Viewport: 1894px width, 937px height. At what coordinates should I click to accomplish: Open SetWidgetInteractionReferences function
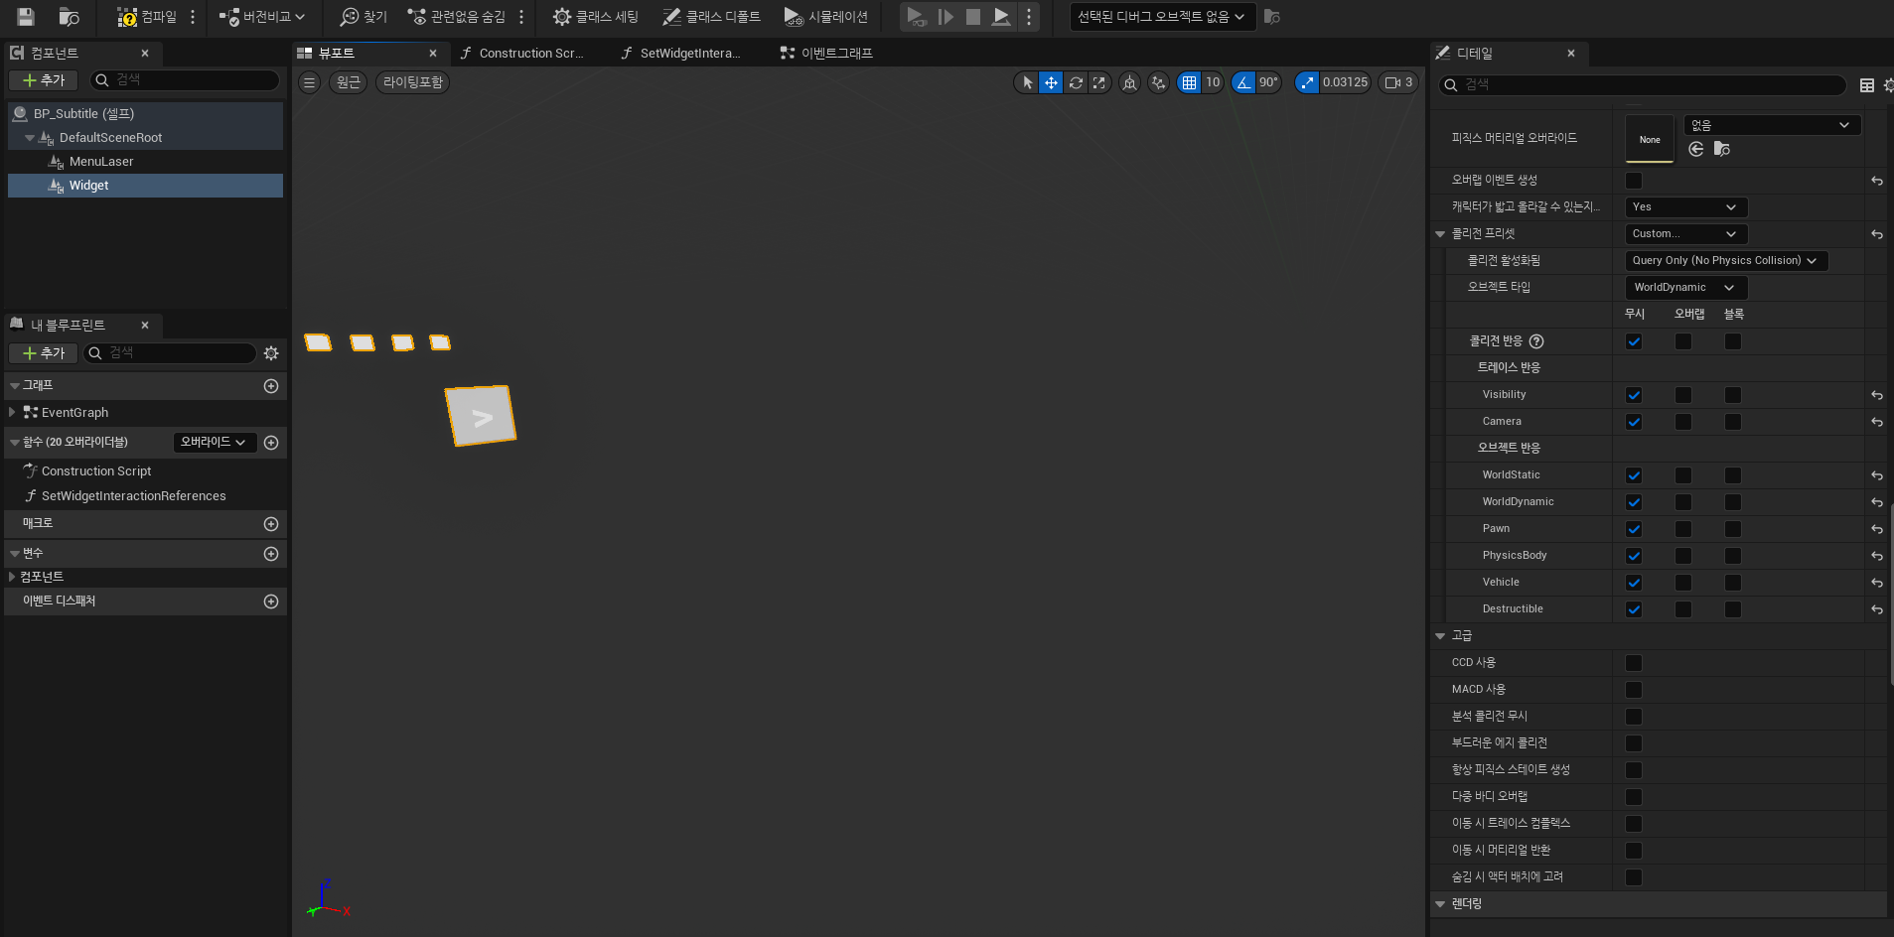point(133,496)
